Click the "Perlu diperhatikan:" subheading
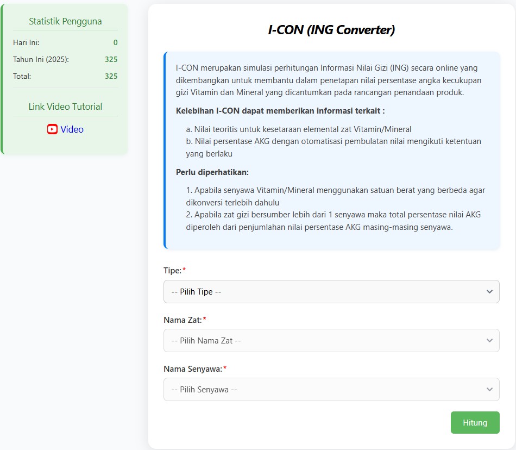The height and width of the screenshot is (450, 516). pyautogui.click(x=212, y=172)
